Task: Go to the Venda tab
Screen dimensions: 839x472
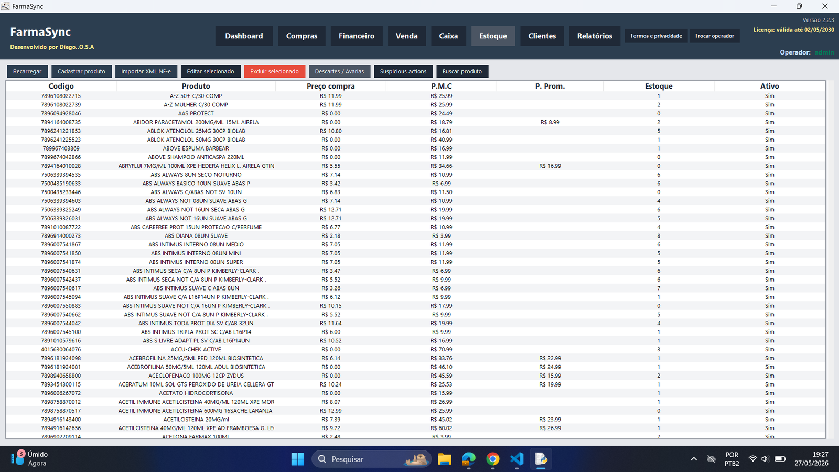Action: 407,36
